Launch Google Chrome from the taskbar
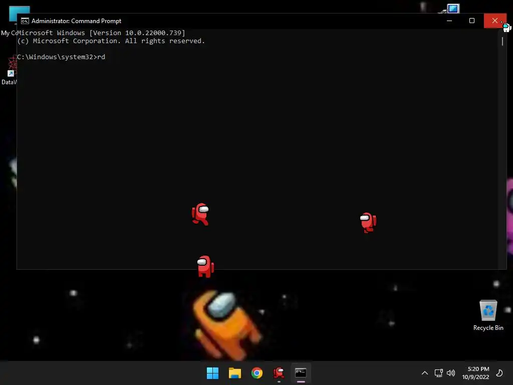This screenshot has height=385, width=513. click(x=257, y=373)
